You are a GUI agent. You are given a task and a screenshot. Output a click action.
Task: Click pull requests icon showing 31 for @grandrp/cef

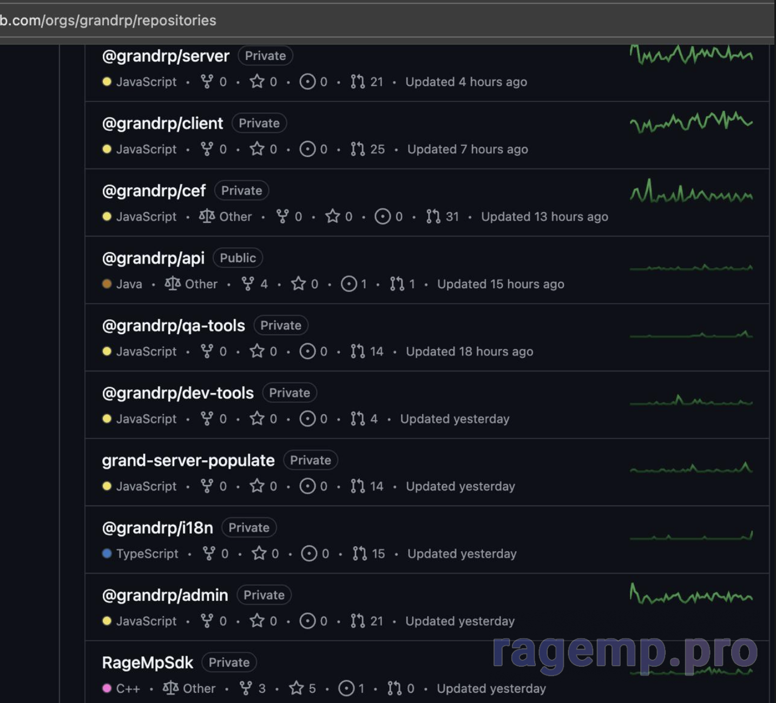pyautogui.click(x=433, y=216)
